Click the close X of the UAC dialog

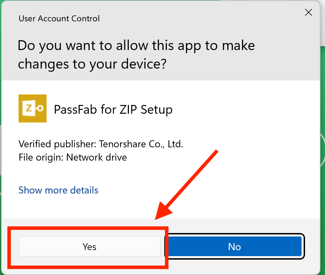point(308,12)
